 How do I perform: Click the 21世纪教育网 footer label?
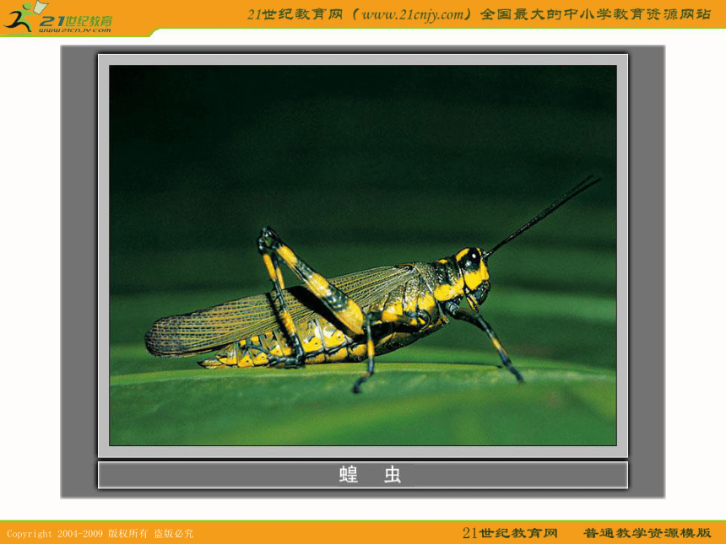[x=510, y=533]
